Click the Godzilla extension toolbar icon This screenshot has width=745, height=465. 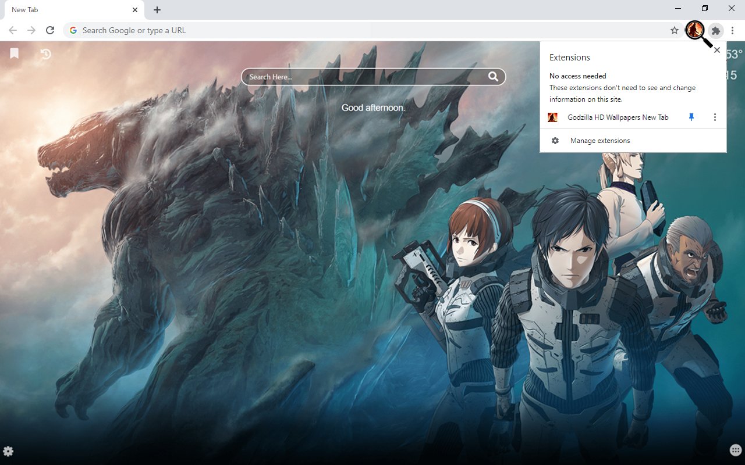695,30
